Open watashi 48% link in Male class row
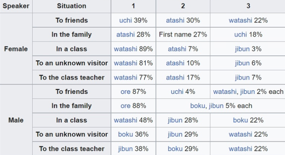The height and width of the screenshot is (155, 285). [126, 120]
